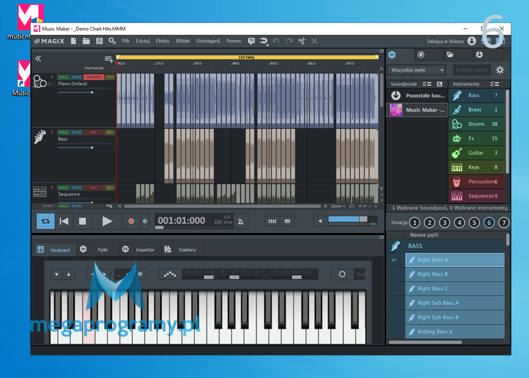
Task: Redo the last action
Action: point(289,41)
